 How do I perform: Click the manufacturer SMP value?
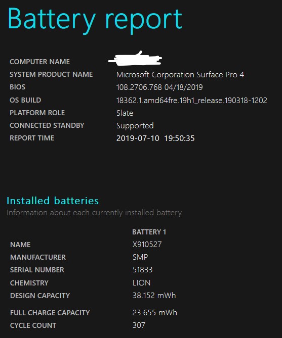(x=140, y=257)
